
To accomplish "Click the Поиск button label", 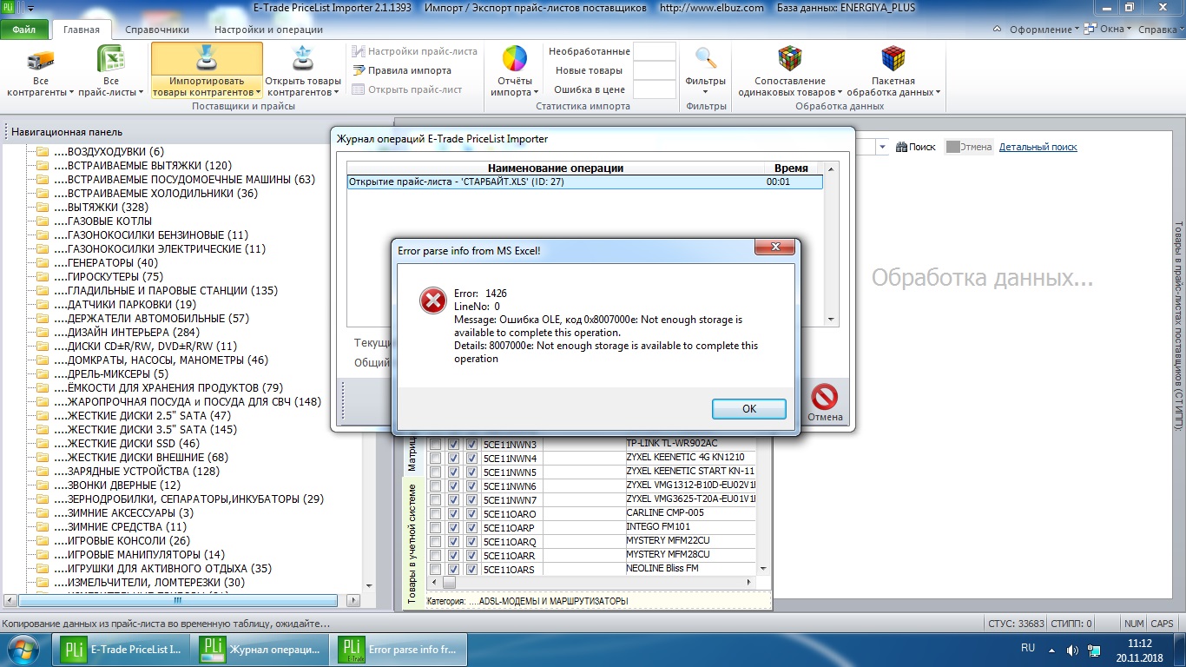I will tap(922, 148).
